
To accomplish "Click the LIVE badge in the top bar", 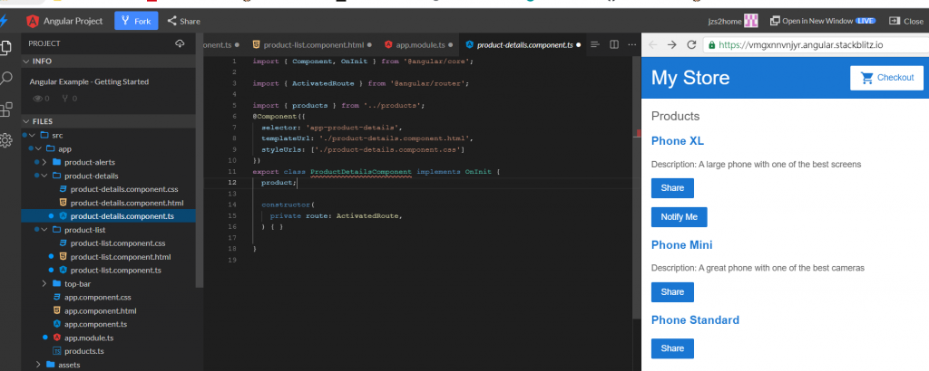I will coord(865,21).
